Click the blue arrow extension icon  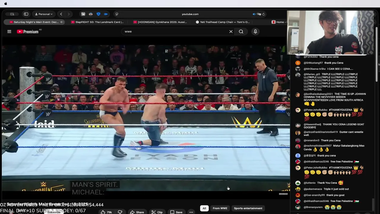[x=106, y=14]
